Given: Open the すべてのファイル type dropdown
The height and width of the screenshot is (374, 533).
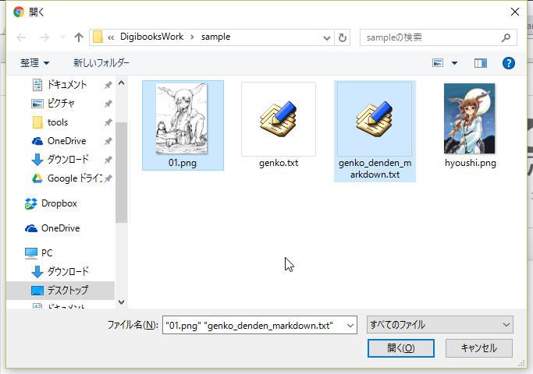Looking at the screenshot, I should pyautogui.click(x=440, y=325).
